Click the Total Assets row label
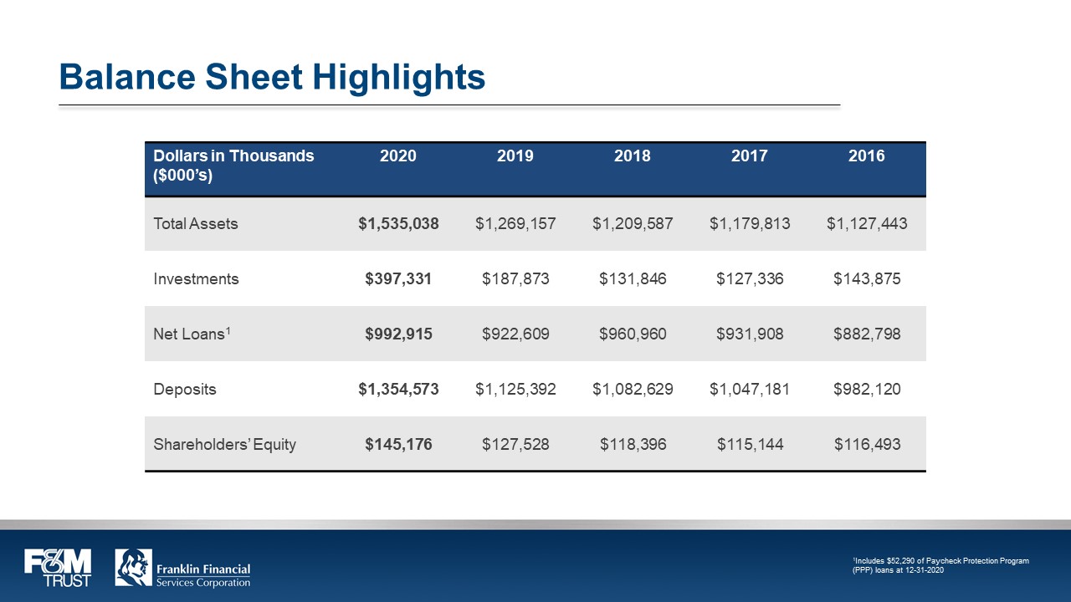The height and width of the screenshot is (602, 1071). tap(196, 224)
